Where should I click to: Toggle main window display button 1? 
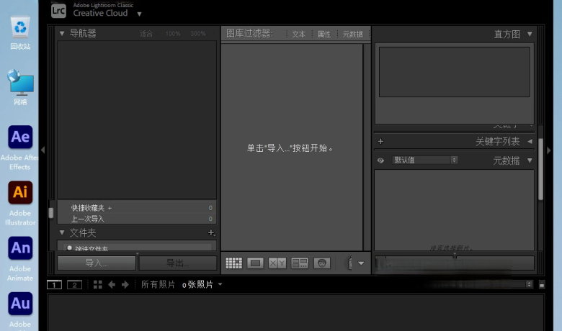click(x=54, y=285)
